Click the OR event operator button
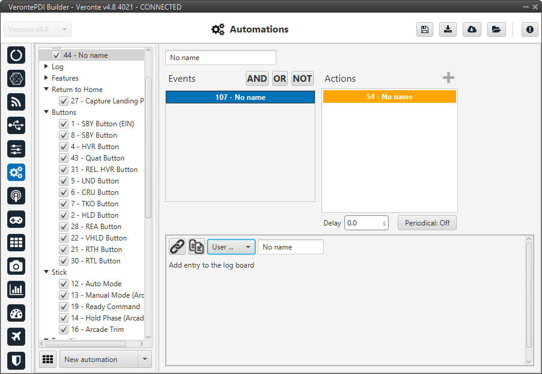This screenshot has height=374, width=542. (280, 79)
